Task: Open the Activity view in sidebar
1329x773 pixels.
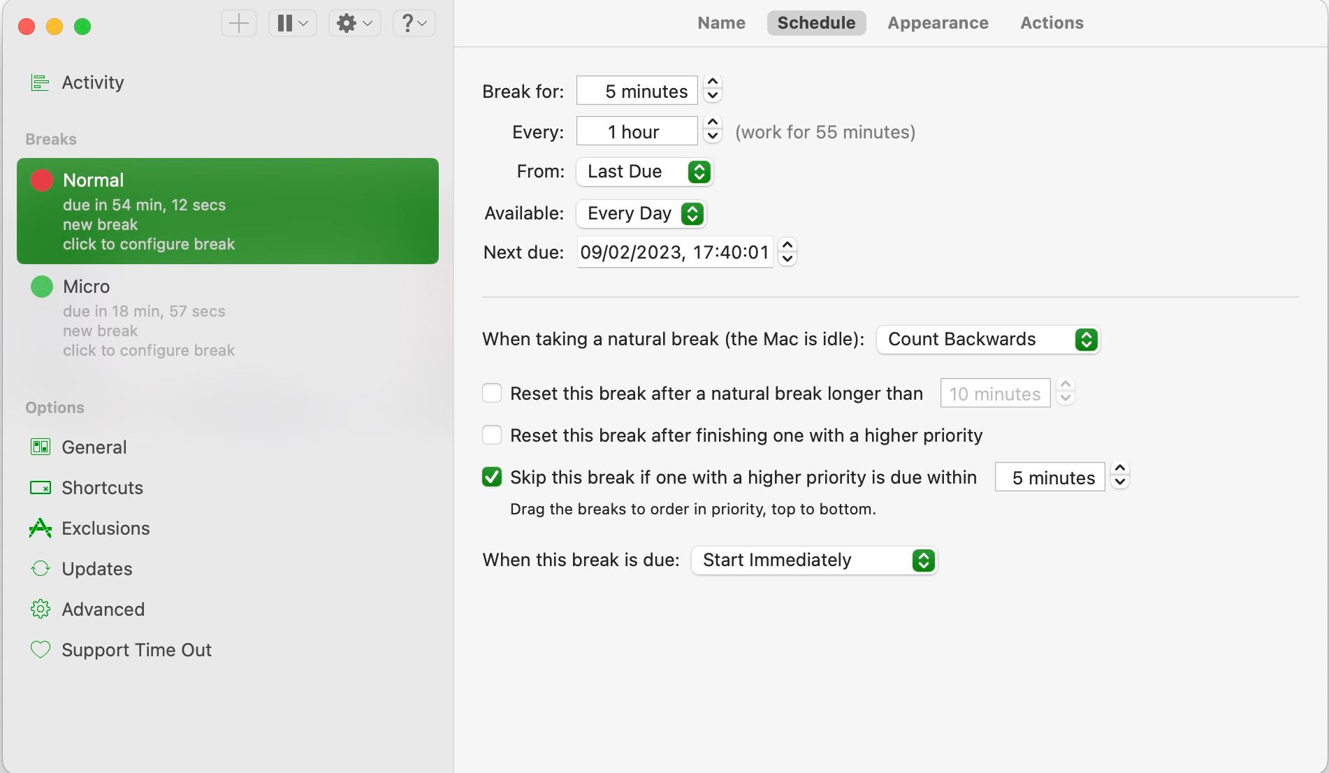Action: tap(92, 82)
